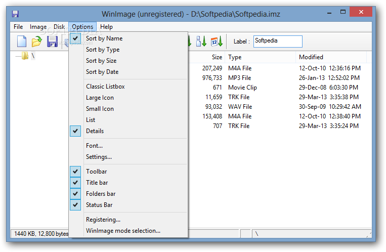Open the Font... dialog
The height and width of the screenshot is (252, 386).
[128, 146]
